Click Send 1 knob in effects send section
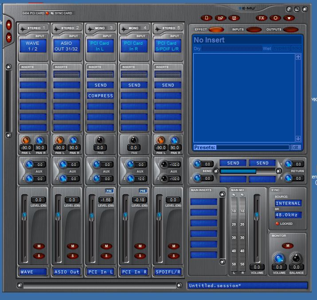Screen dimensions: 317x300 197,164
